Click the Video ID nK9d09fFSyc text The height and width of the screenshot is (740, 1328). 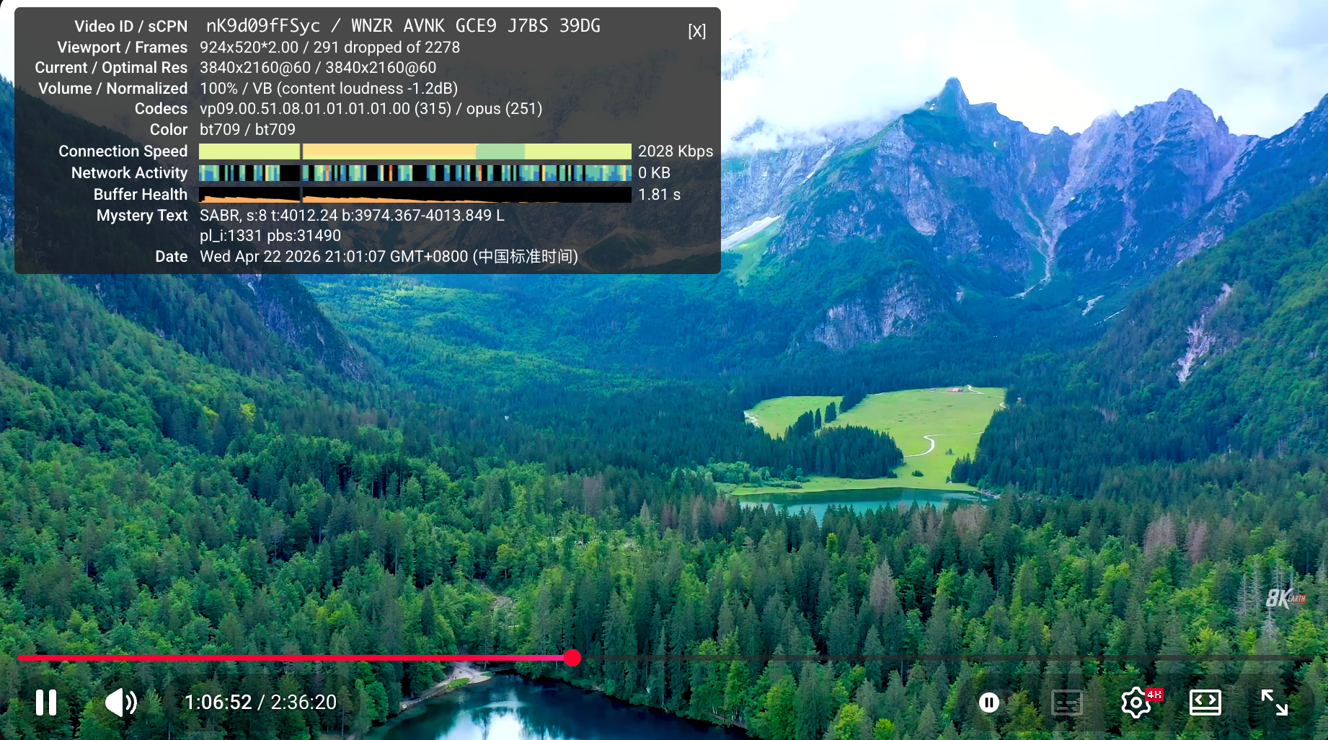click(x=262, y=26)
